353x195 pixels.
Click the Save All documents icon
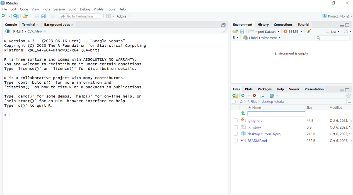[44, 16]
